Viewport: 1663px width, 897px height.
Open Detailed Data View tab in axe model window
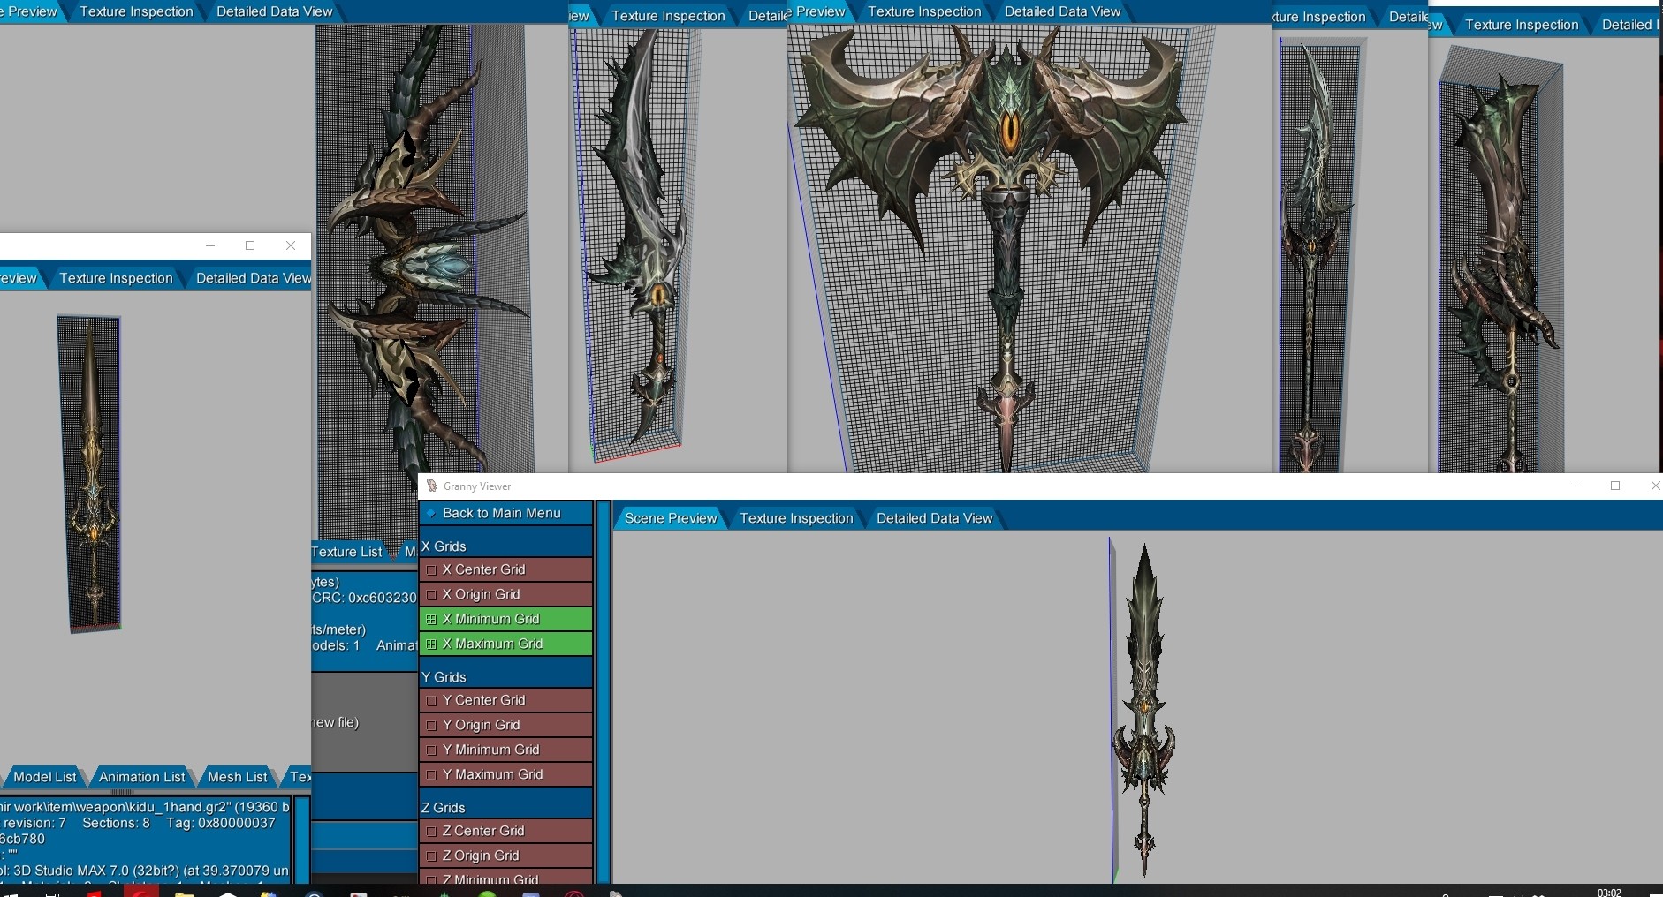(1062, 11)
